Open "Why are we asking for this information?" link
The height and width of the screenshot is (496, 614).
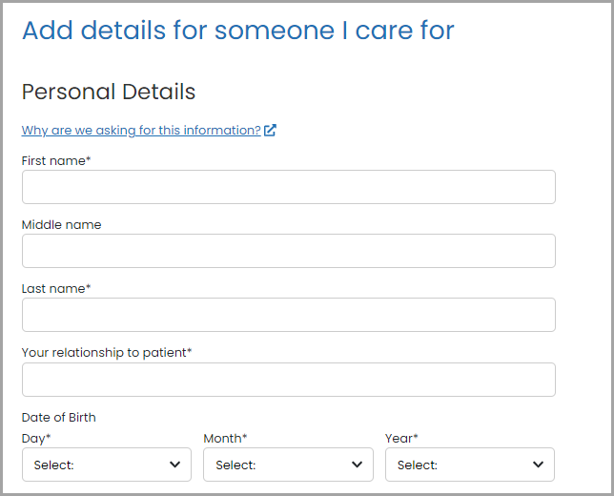(141, 131)
